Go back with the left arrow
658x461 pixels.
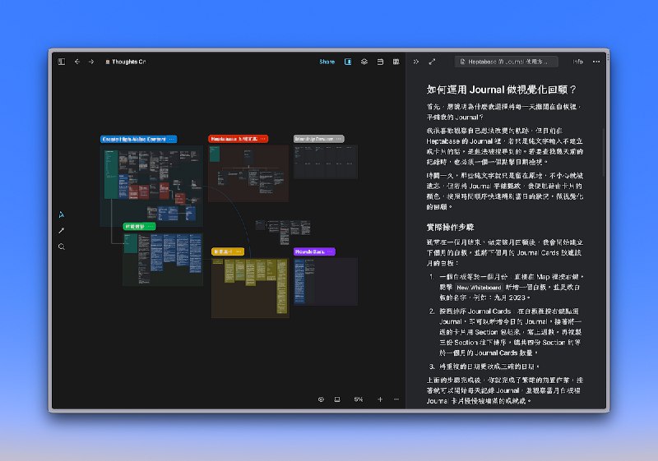[x=77, y=62]
